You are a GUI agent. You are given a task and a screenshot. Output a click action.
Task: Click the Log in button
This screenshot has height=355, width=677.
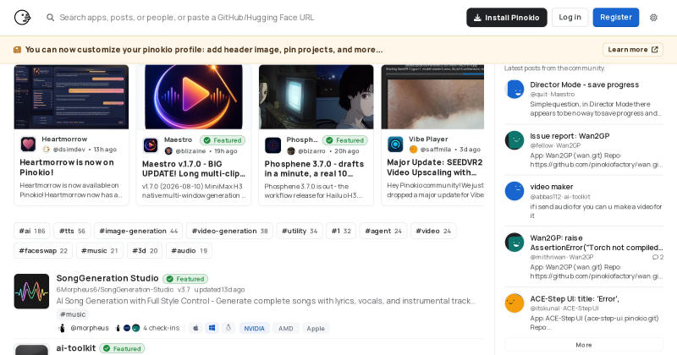tap(570, 17)
